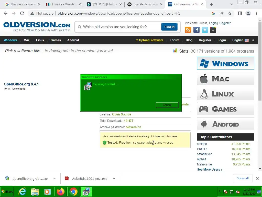Switch to the Filmora - Wikidata tab
Image resolution: width=262 pixels, height=197 pixels.
63,4
